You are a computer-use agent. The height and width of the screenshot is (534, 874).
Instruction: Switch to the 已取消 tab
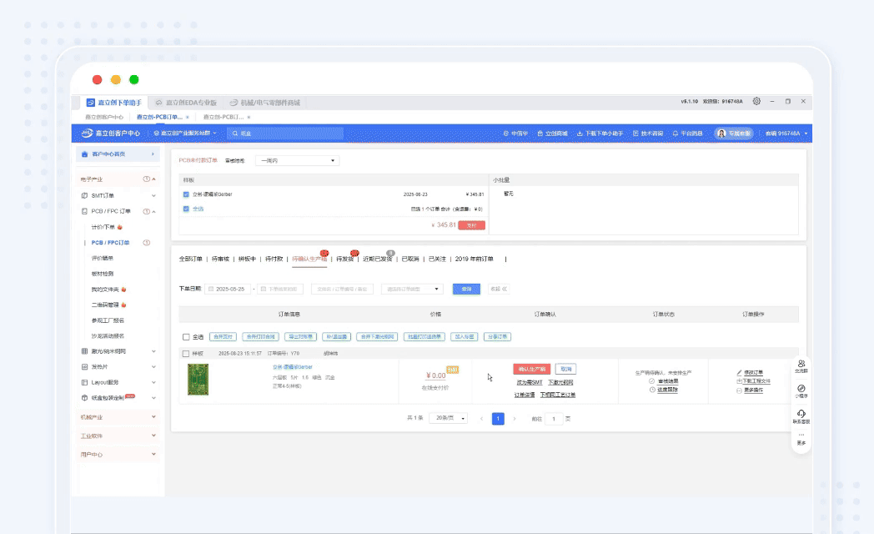(410, 259)
